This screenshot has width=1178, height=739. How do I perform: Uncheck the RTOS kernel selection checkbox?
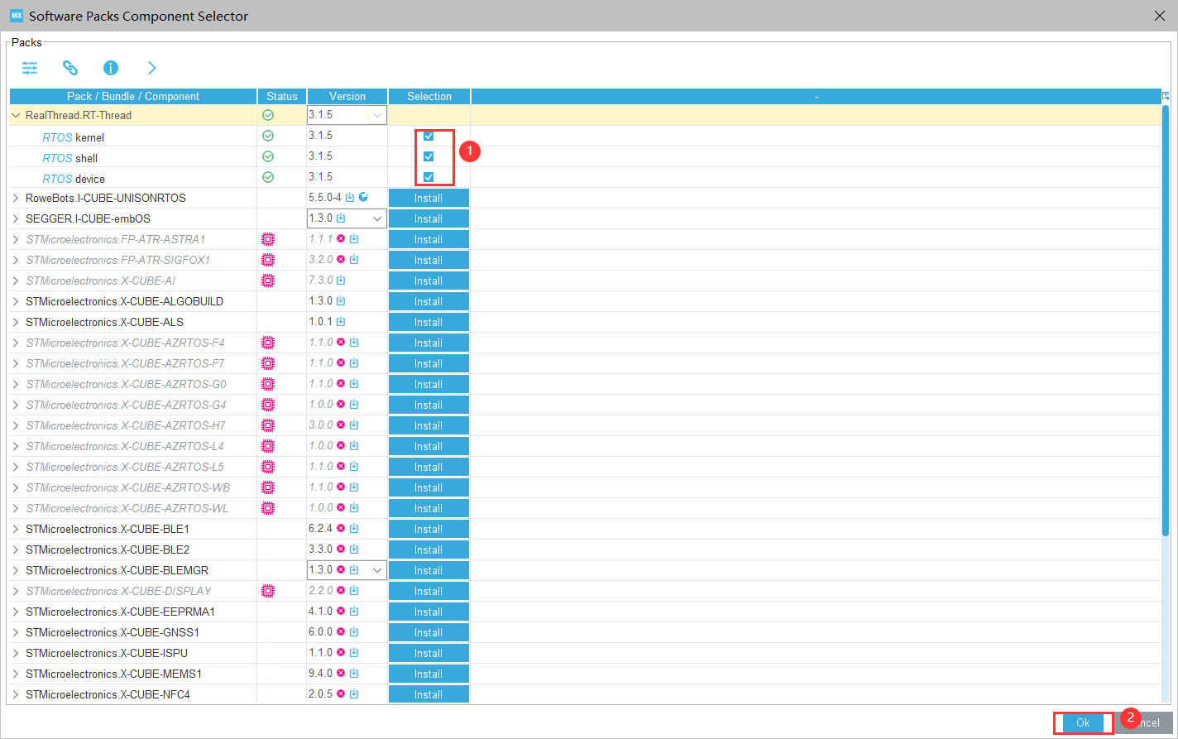coord(429,136)
